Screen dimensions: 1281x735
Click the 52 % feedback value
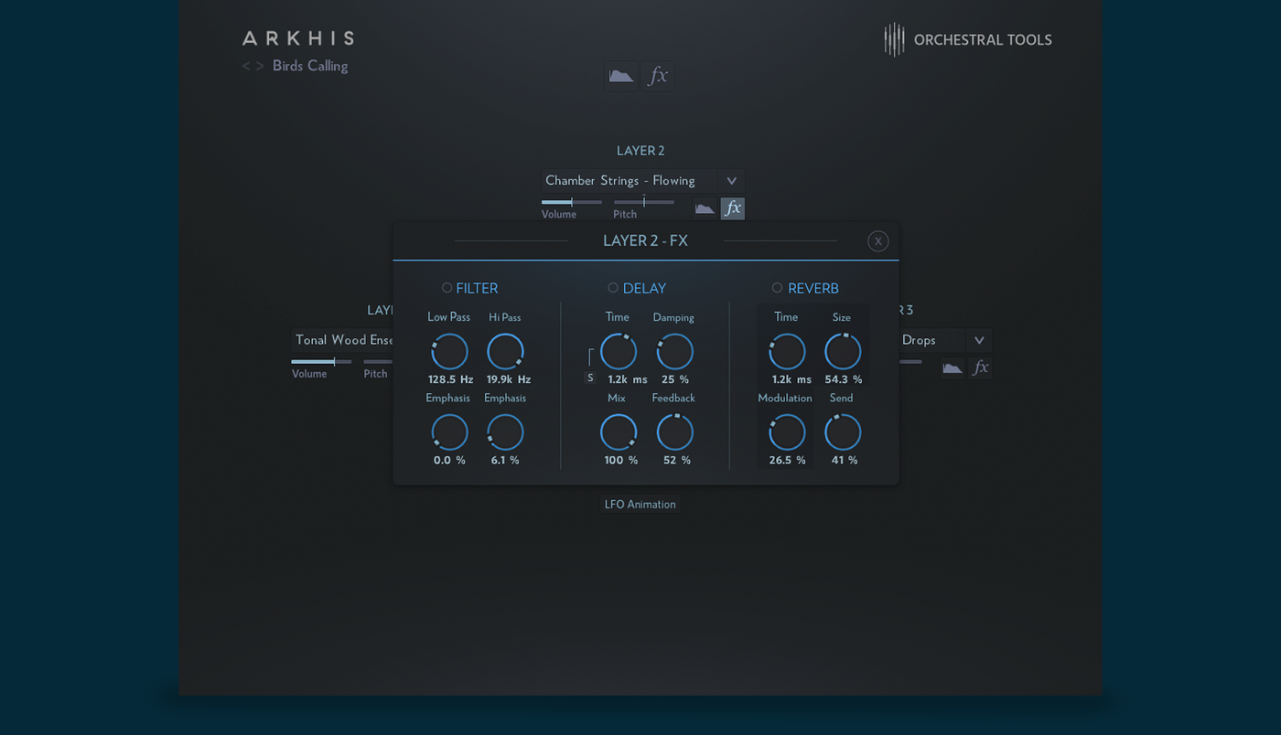(676, 460)
